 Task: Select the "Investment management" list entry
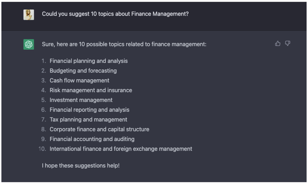pyautogui.click(x=81, y=100)
